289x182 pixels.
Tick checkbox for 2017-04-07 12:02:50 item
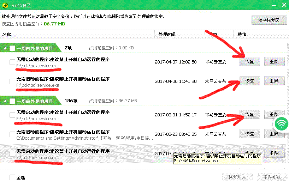[12, 62]
